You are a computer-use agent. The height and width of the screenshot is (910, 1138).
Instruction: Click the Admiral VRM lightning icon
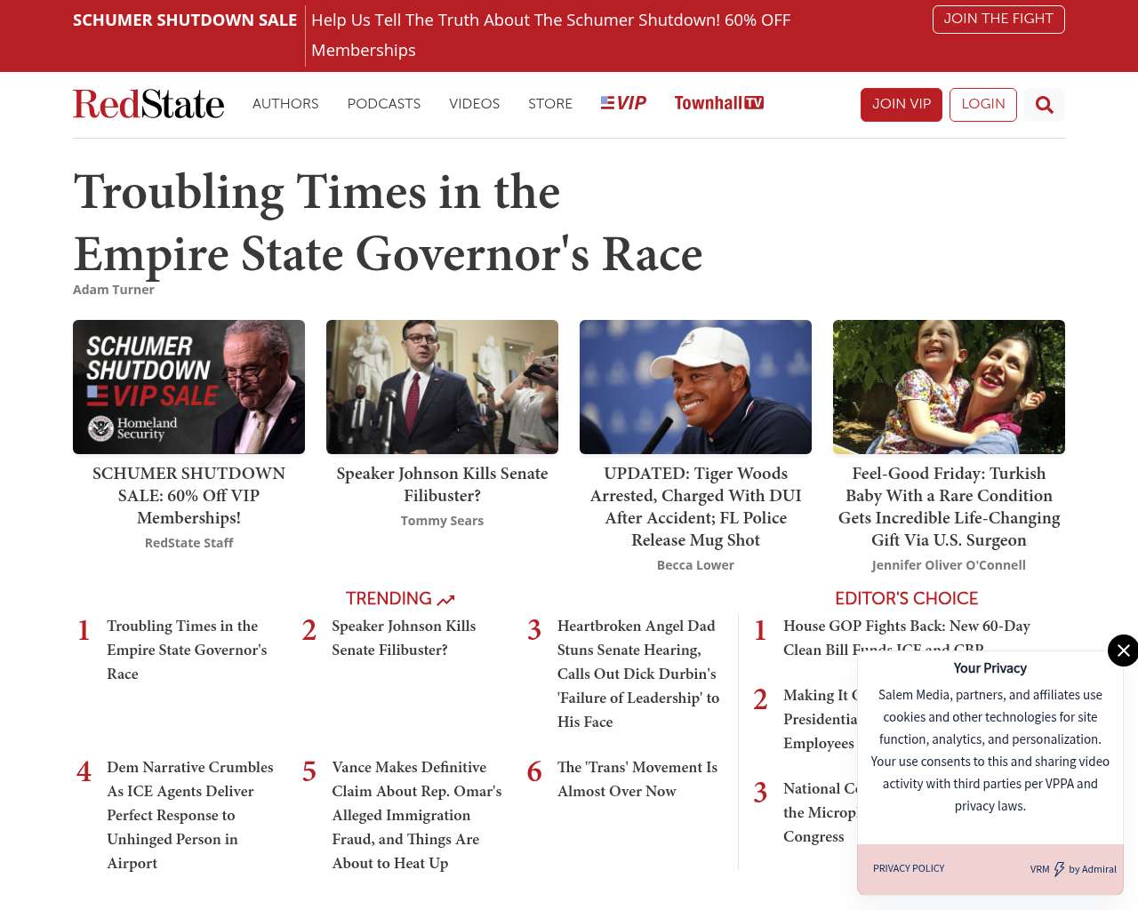pos(1059,869)
